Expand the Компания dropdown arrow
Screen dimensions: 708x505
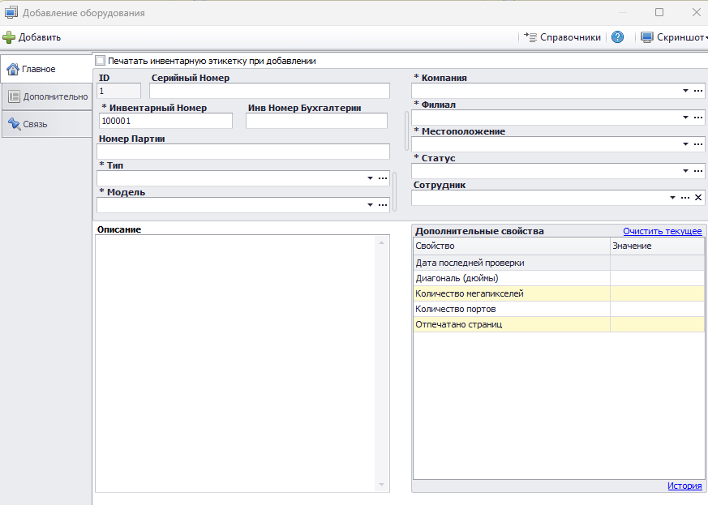[685, 91]
